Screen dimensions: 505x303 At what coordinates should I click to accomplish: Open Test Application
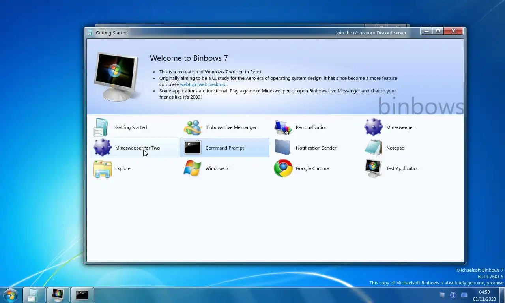point(405,168)
